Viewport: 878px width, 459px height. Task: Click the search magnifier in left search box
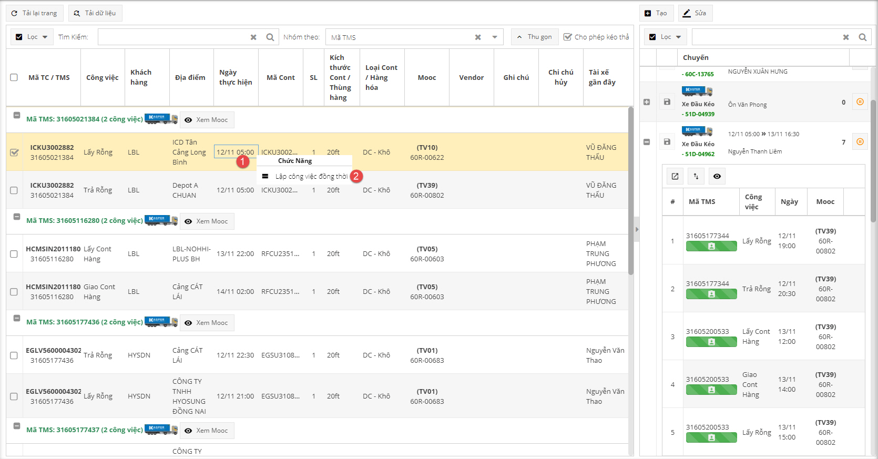pos(270,37)
